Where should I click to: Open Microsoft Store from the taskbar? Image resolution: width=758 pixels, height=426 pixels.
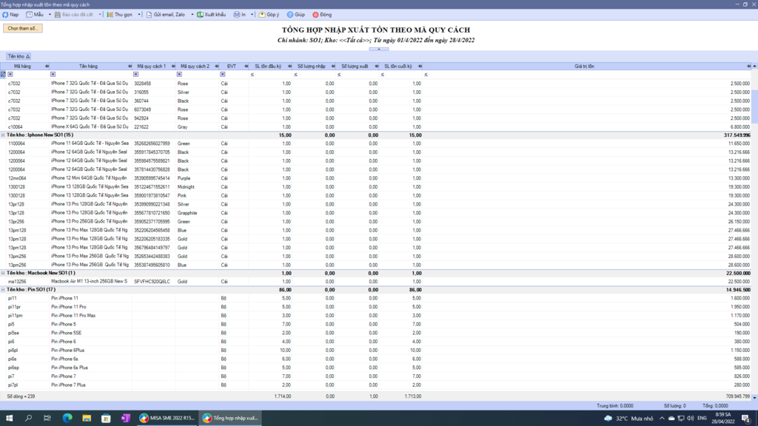tap(106, 419)
